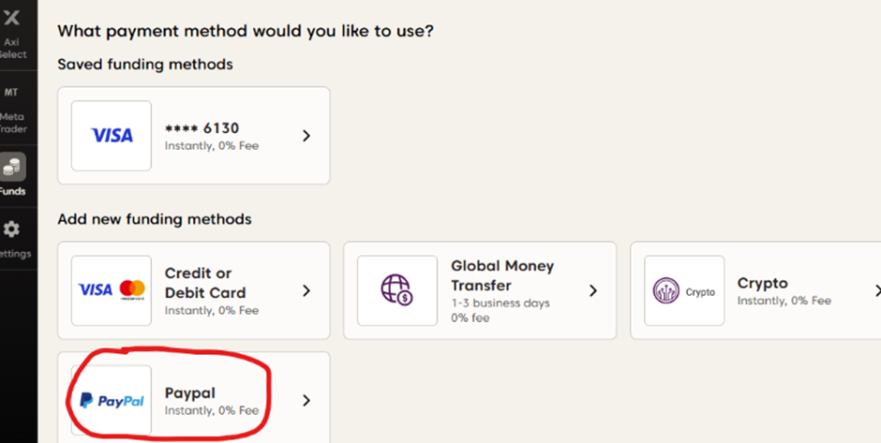
Task: Open the Funds sidebar menu label
Action: tap(13, 191)
